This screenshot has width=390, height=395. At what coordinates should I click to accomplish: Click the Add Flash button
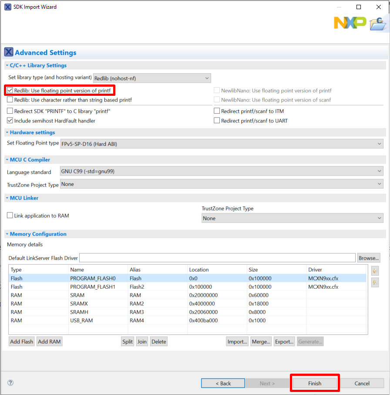[22, 341]
